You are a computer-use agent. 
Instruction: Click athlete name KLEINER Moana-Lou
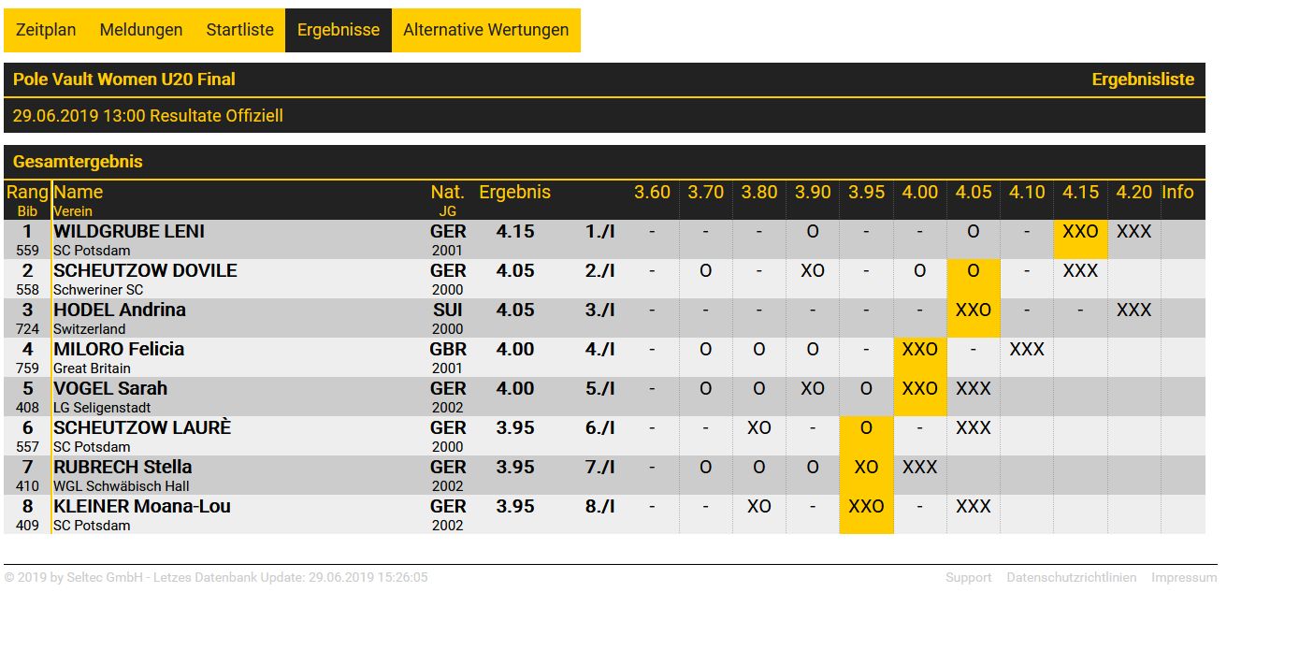[142, 506]
